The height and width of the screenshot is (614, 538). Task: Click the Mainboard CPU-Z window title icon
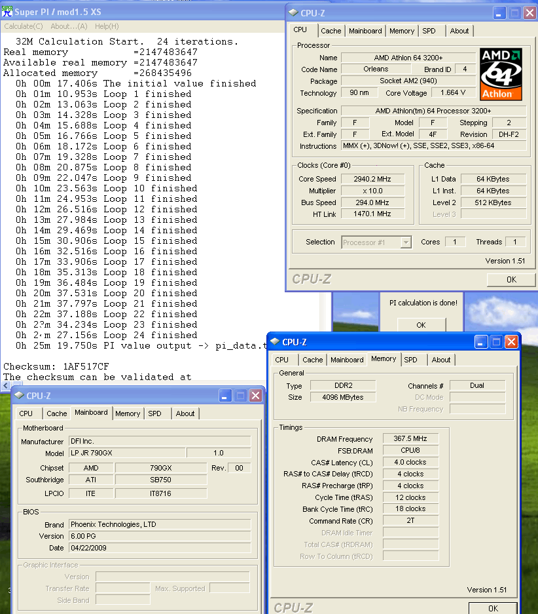point(19,396)
